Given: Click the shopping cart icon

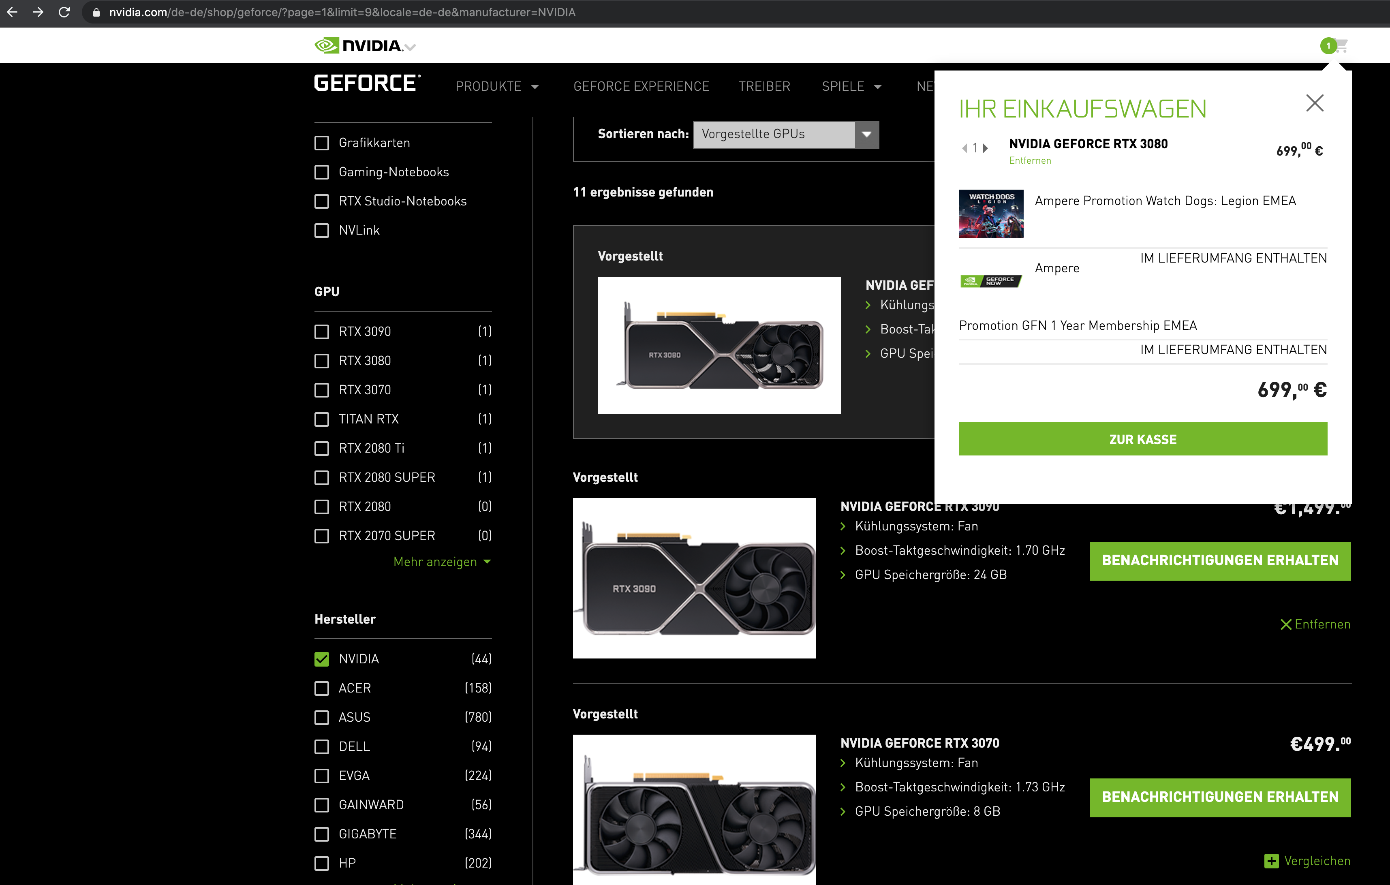Looking at the screenshot, I should [x=1339, y=45].
